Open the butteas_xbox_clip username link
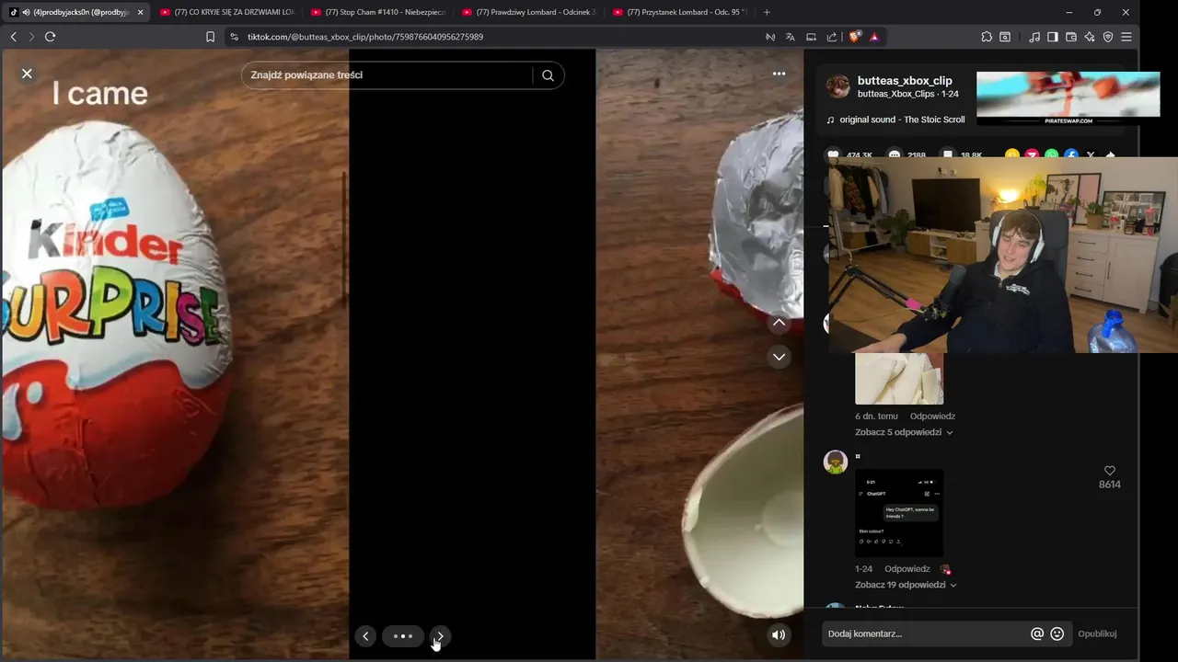Image resolution: width=1178 pixels, height=662 pixels. pos(905,81)
